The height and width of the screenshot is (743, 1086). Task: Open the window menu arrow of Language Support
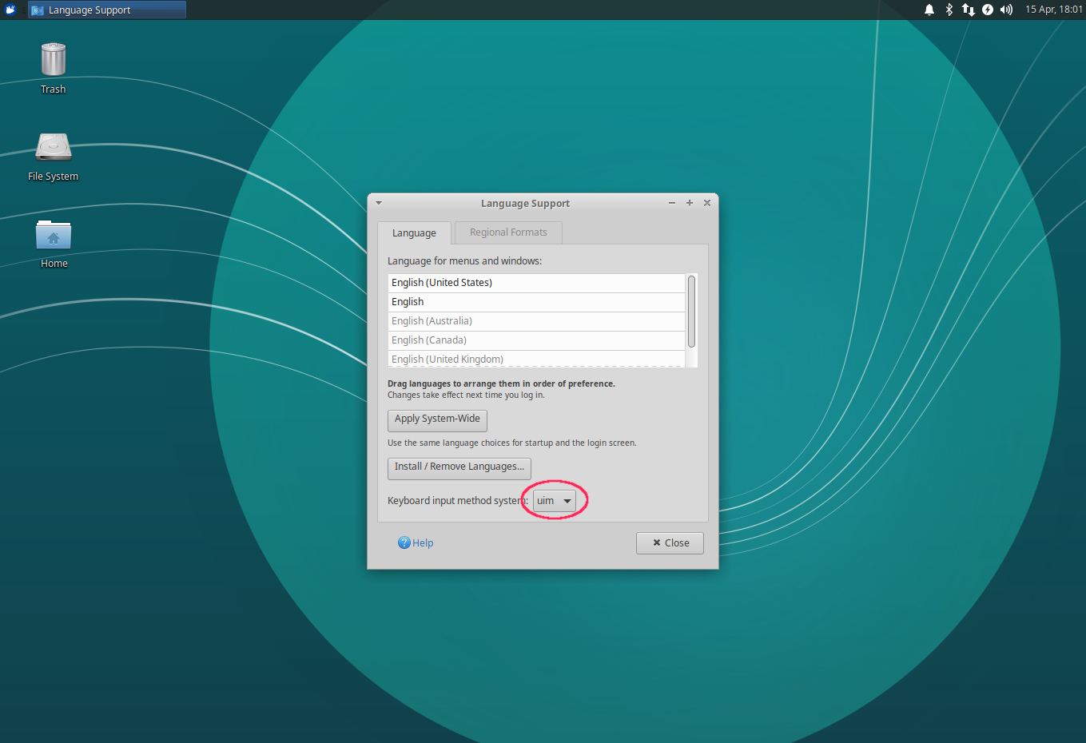[x=379, y=203]
